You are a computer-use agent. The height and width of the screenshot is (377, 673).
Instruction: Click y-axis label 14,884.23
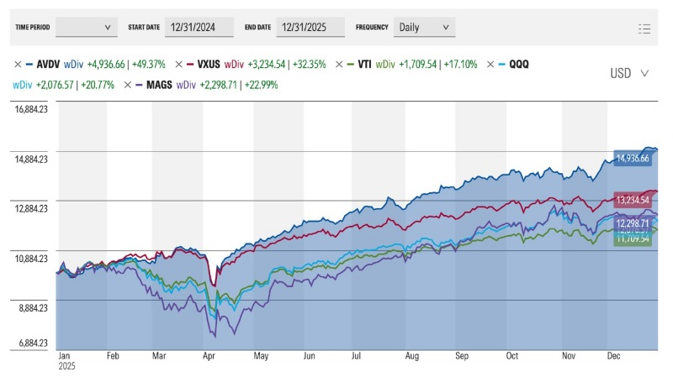[31, 160]
